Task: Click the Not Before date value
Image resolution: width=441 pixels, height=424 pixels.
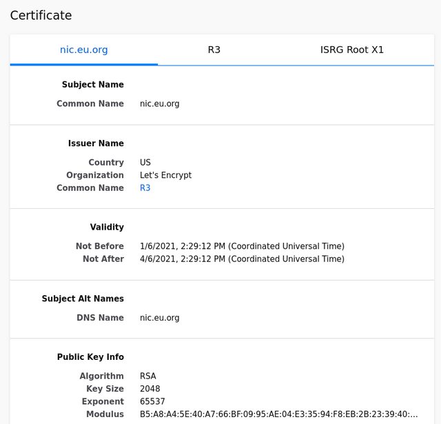Action: click(242, 246)
